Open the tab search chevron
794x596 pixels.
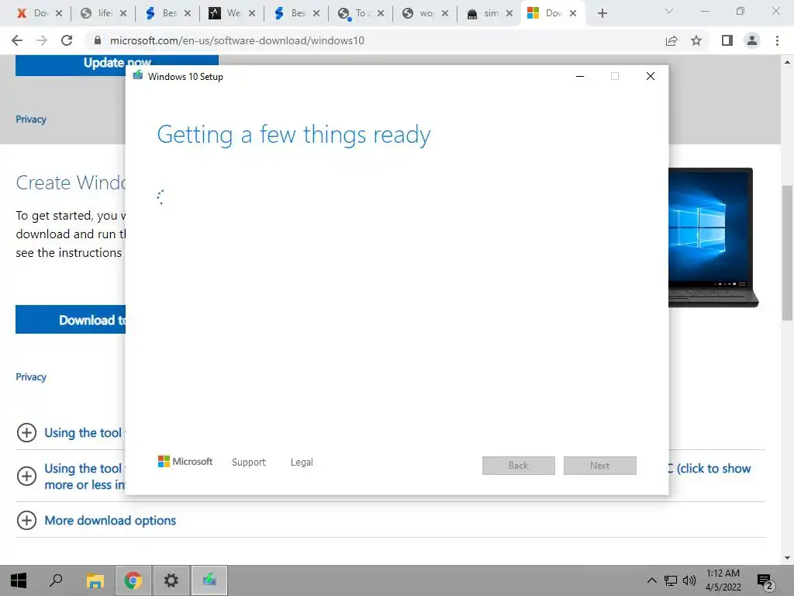(x=669, y=11)
